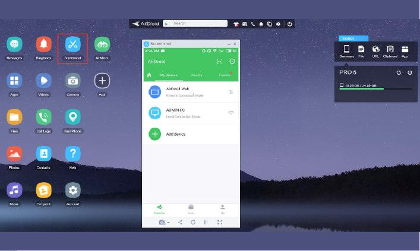The image size is (420, 251).
Task: Click the shirt theme icon in top bar
Action: [x=236, y=24]
